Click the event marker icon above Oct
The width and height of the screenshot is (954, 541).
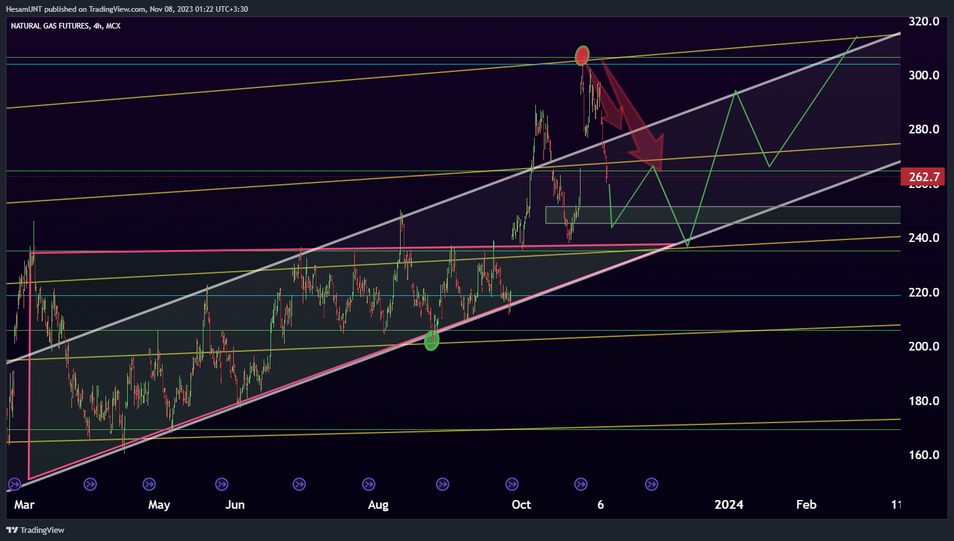point(512,484)
